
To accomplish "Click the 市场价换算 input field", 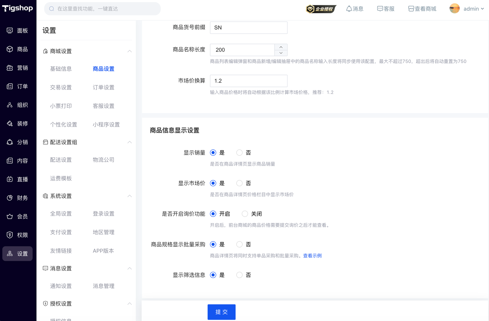I will [248, 81].
